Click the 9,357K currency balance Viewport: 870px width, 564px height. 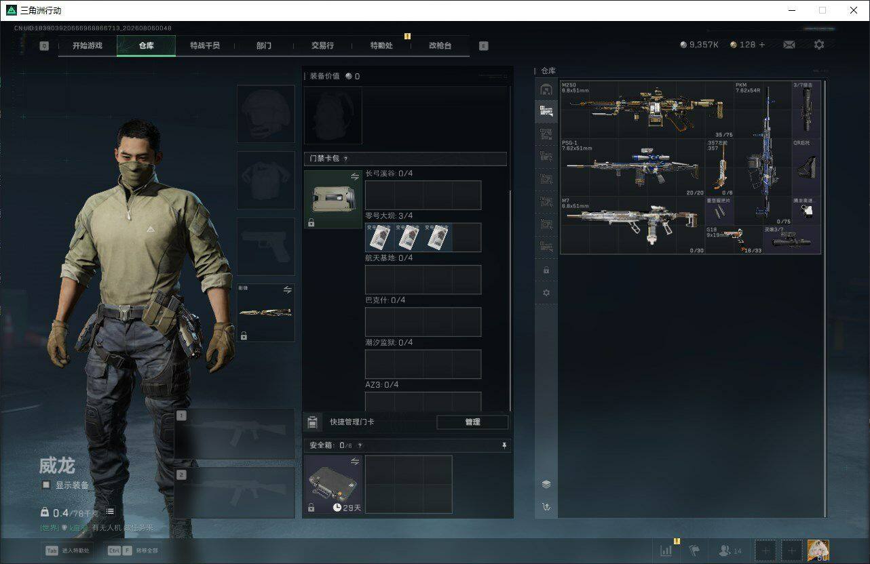click(x=699, y=45)
